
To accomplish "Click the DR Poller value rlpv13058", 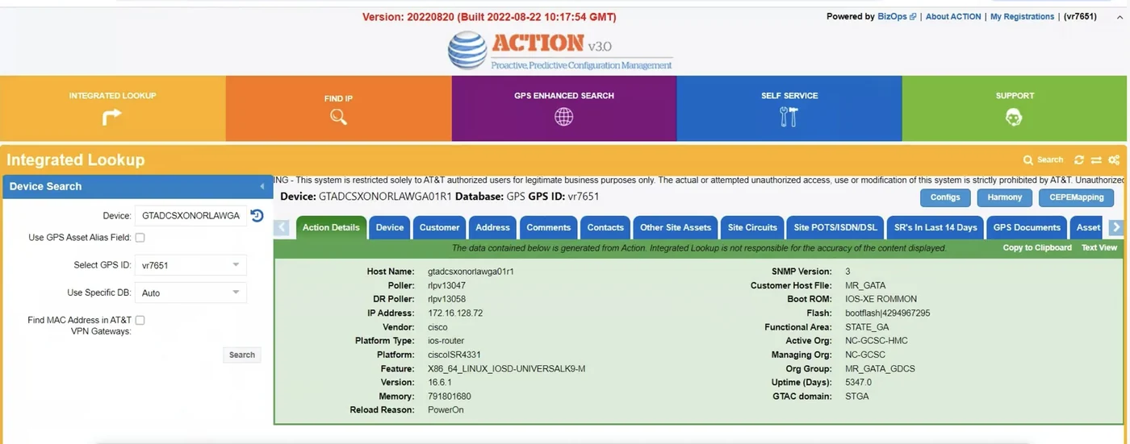I will click(x=446, y=299).
